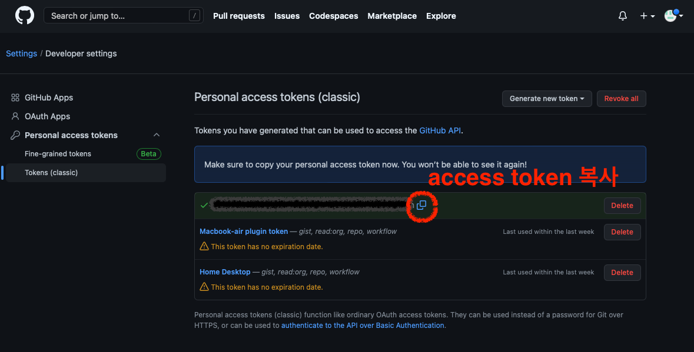The height and width of the screenshot is (352, 694).
Task: Open the notifications bell
Action: (623, 16)
